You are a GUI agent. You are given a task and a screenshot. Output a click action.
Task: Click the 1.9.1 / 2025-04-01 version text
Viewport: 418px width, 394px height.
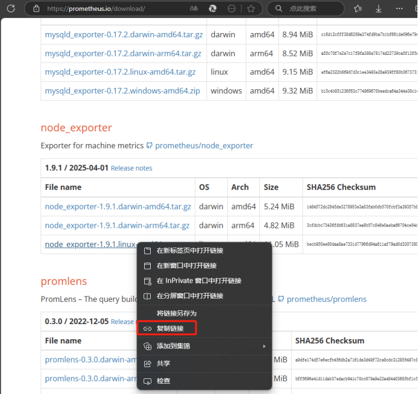click(x=77, y=168)
